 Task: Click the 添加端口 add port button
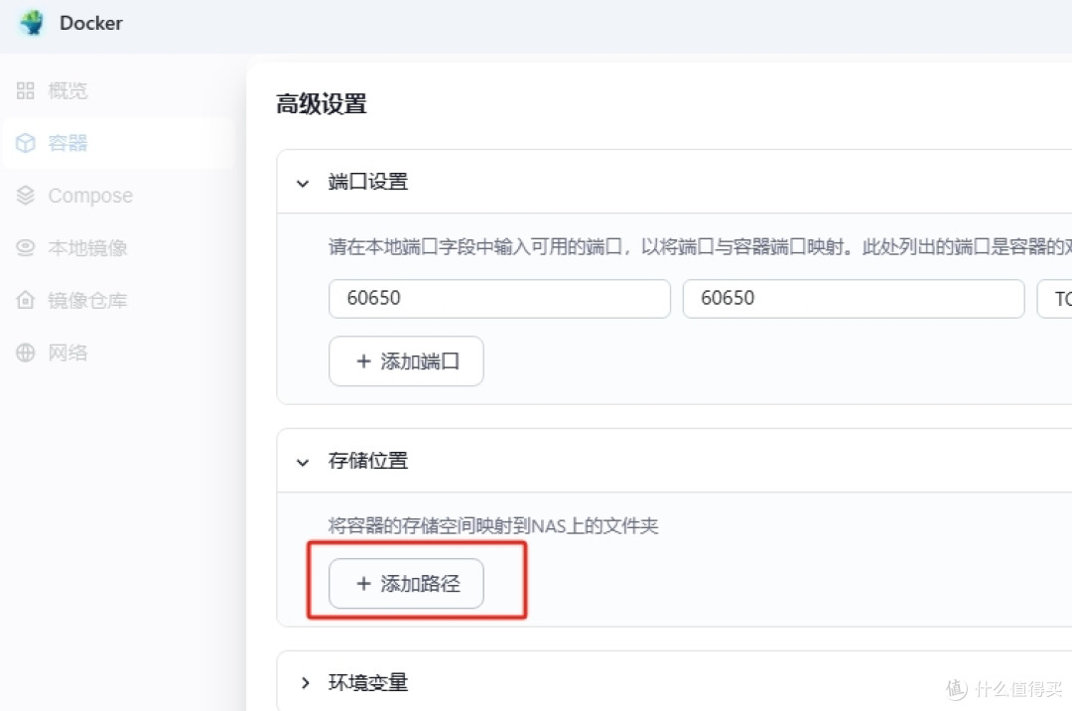405,360
